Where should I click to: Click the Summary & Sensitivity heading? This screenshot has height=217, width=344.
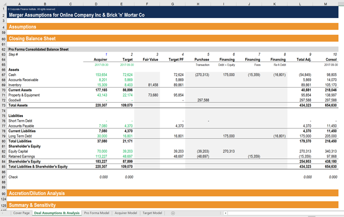(x=32, y=205)
